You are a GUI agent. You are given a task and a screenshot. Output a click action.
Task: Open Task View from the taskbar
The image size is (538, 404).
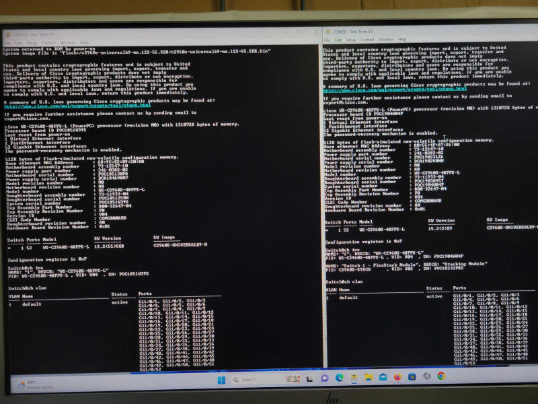pyautogui.click(x=309, y=379)
